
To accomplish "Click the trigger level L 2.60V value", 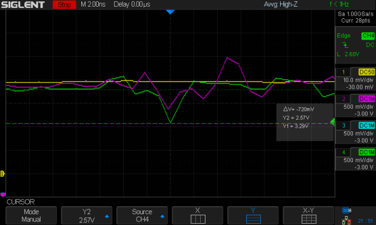I will pyautogui.click(x=348, y=54).
